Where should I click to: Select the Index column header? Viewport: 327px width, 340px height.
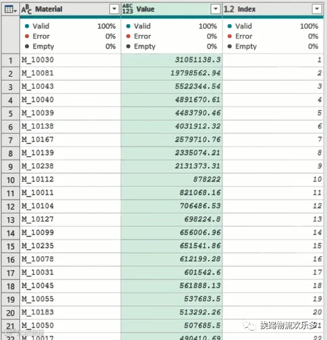[x=273, y=9]
